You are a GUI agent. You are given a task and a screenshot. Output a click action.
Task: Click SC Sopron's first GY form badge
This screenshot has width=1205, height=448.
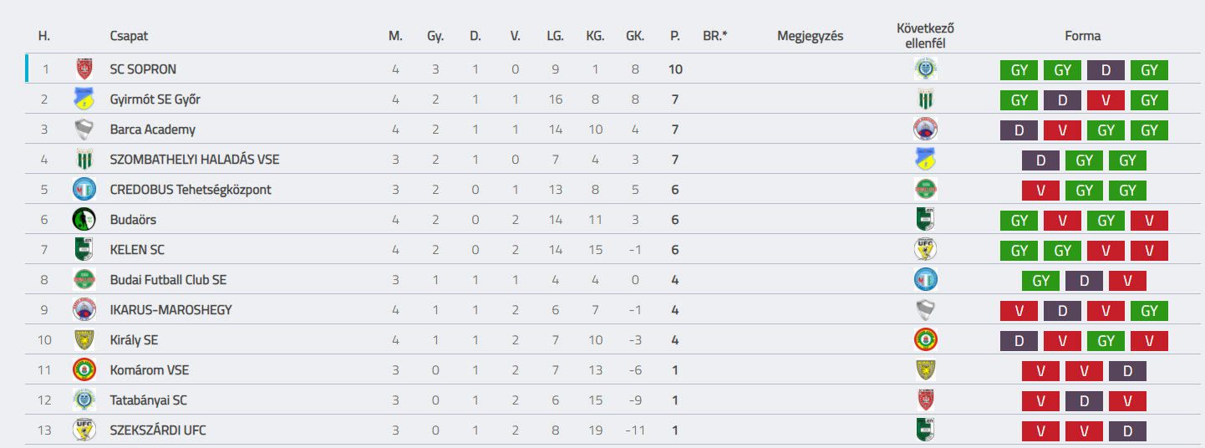1019,70
